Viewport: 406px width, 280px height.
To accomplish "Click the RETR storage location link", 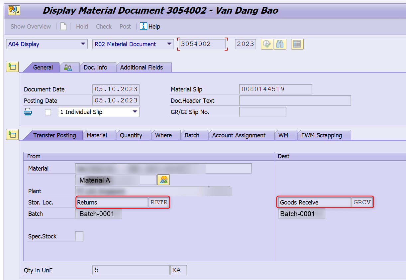I will click(159, 202).
